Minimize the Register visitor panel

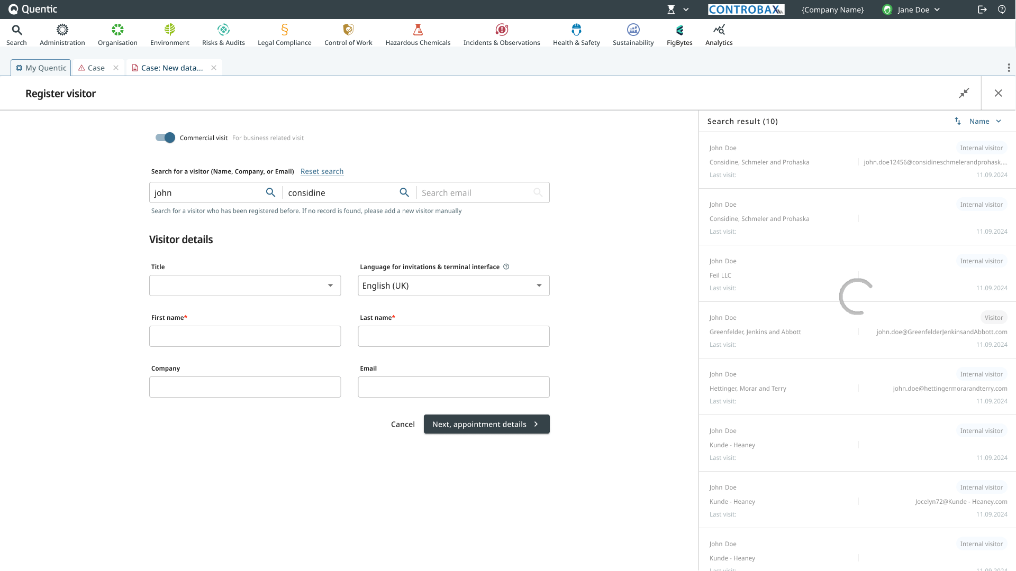click(964, 93)
